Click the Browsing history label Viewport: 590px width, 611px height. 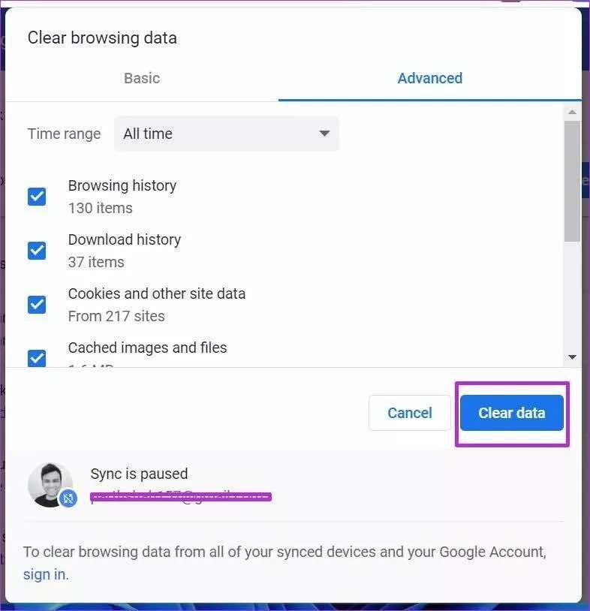point(122,186)
